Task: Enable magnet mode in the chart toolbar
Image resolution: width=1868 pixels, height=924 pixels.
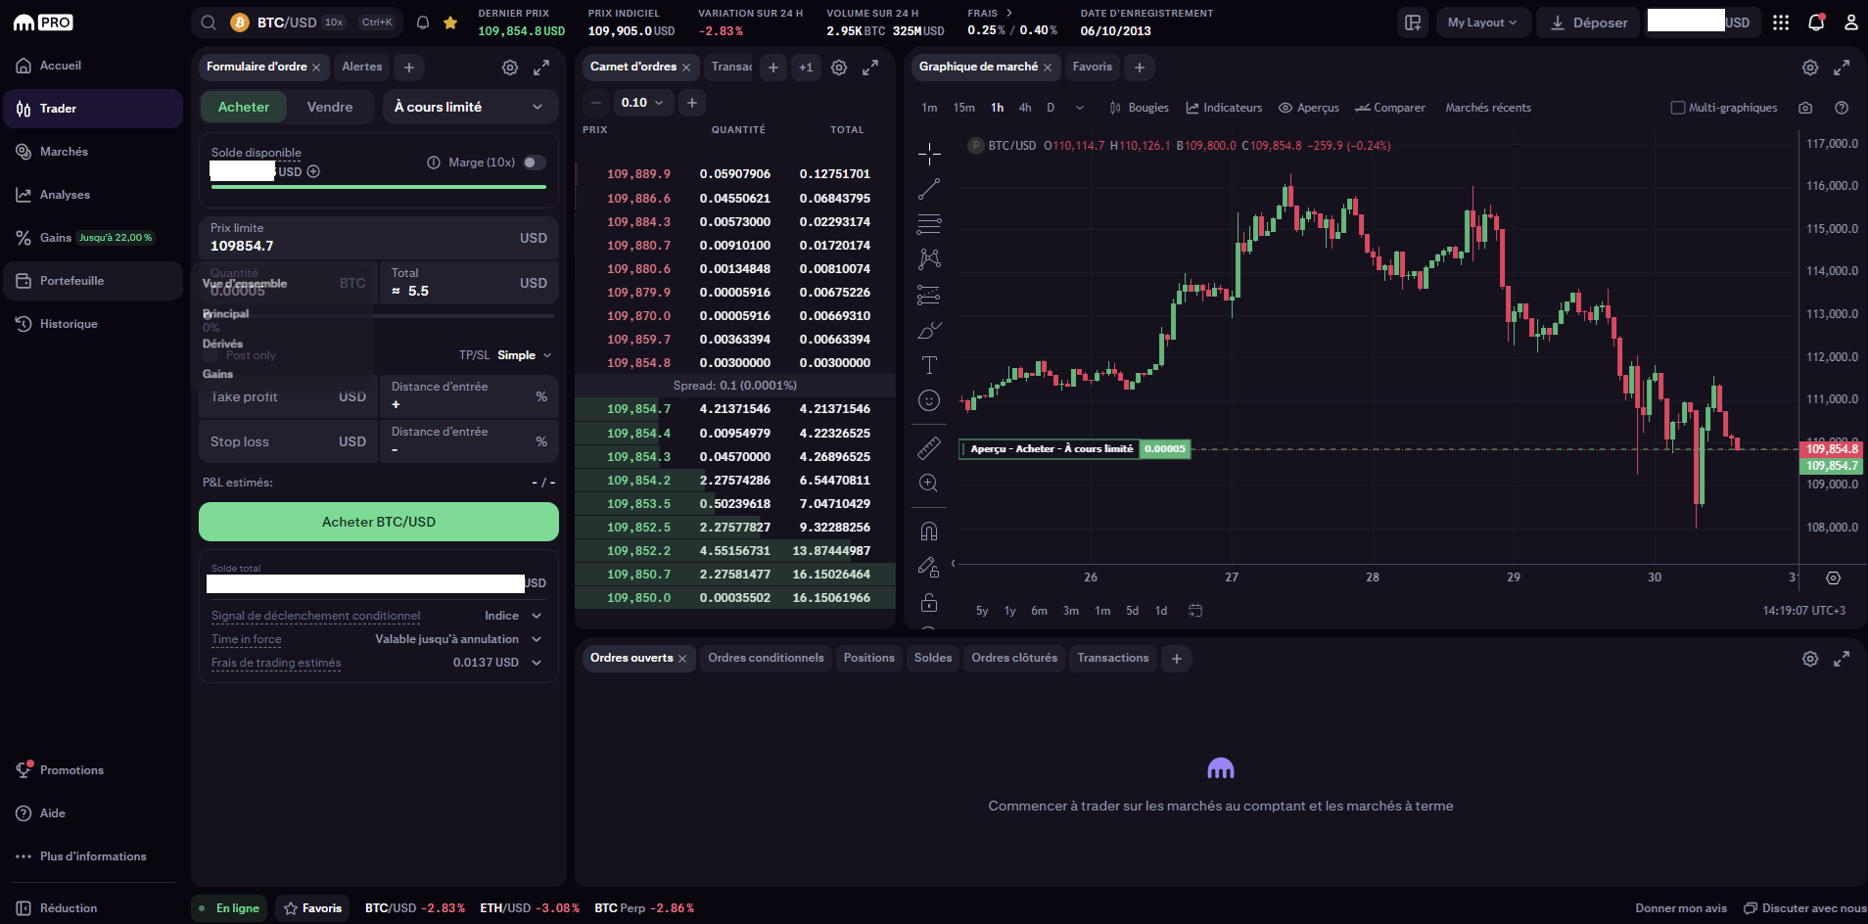Action: (928, 531)
